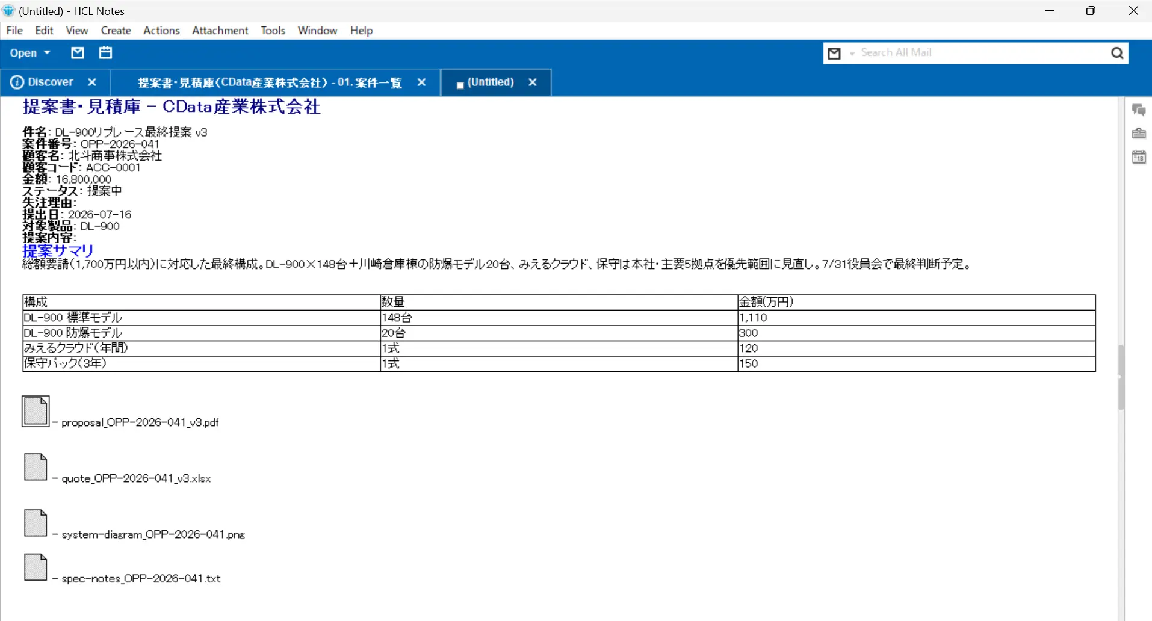
Task: Select proposal_OPP-2026-041_v3.pdf attachment icon
Action: coord(36,412)
